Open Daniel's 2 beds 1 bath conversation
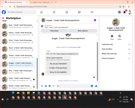This screenshot has width=135, height=108. click(18, 87)
